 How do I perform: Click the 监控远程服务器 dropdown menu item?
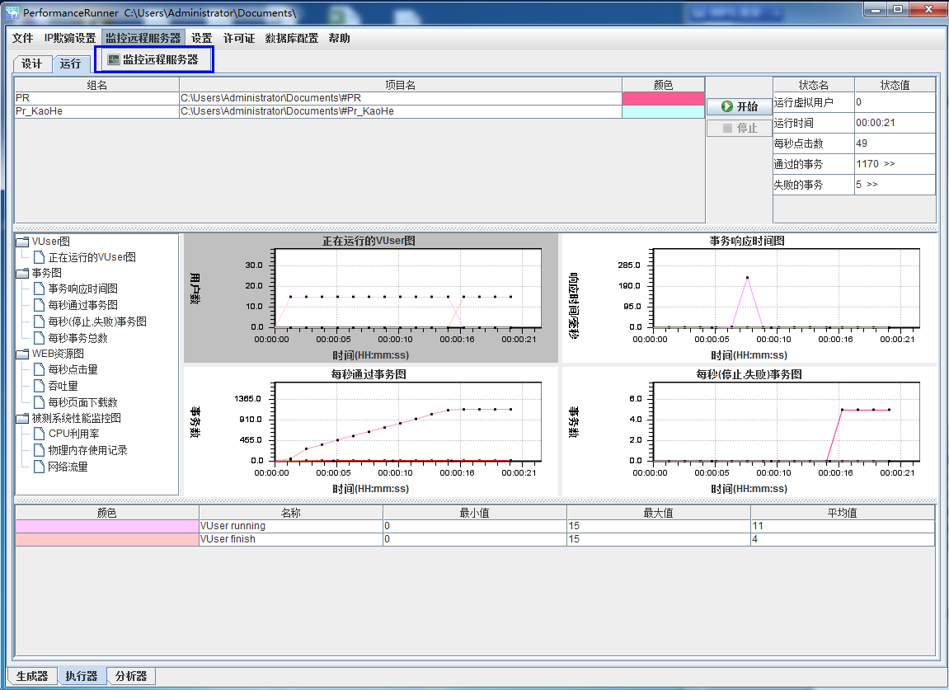pos(155,59)
